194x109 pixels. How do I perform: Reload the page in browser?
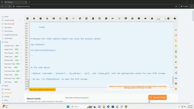[9, 6]
